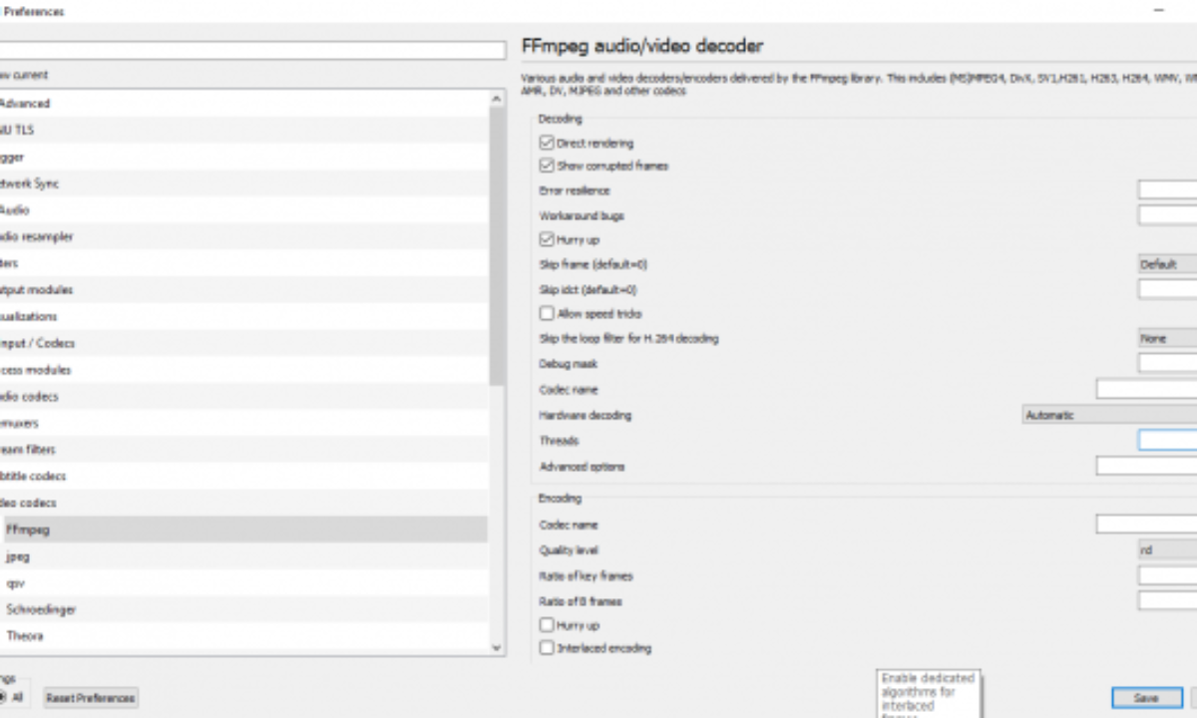Select Demuxers tree item

[243, 423]
